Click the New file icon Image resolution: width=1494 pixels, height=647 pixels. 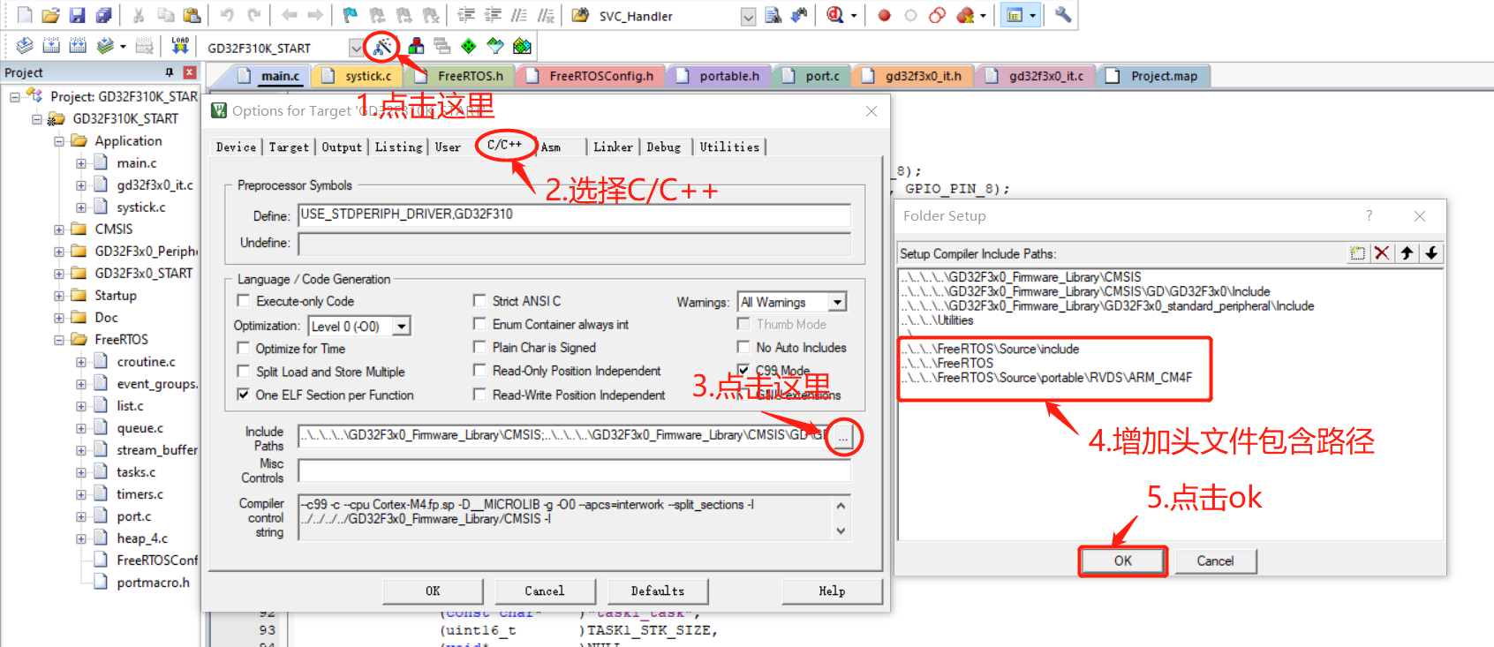(x=25, y=15)
